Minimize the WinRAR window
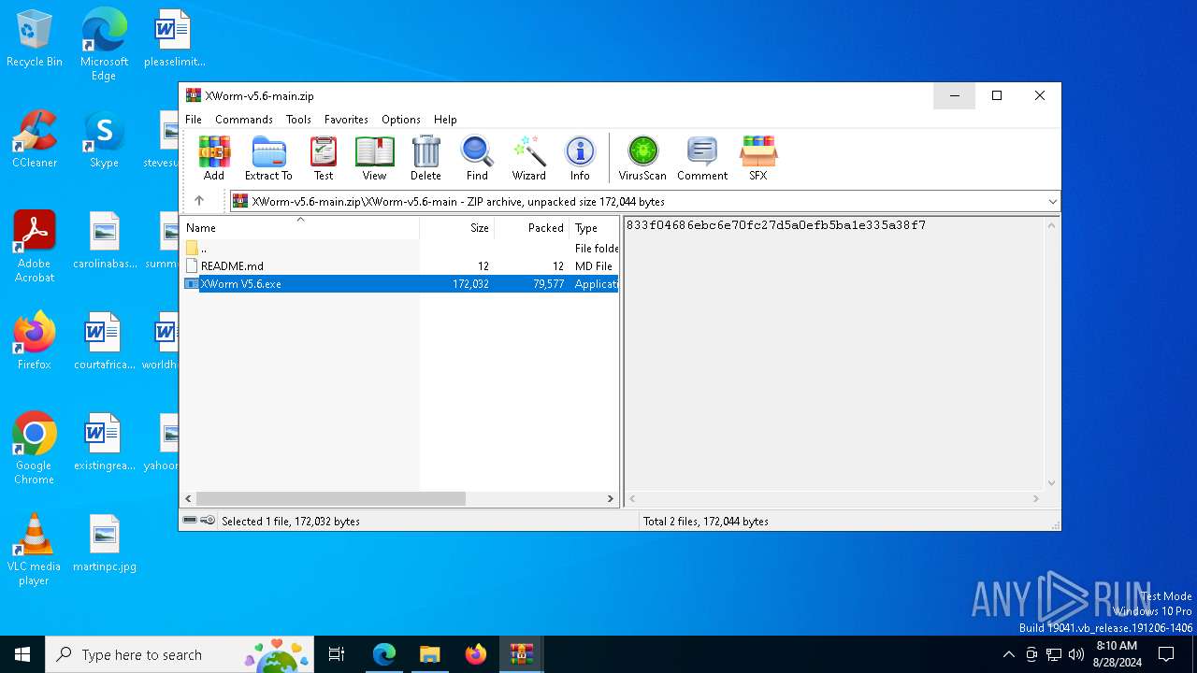 click(x=954, y=95)
